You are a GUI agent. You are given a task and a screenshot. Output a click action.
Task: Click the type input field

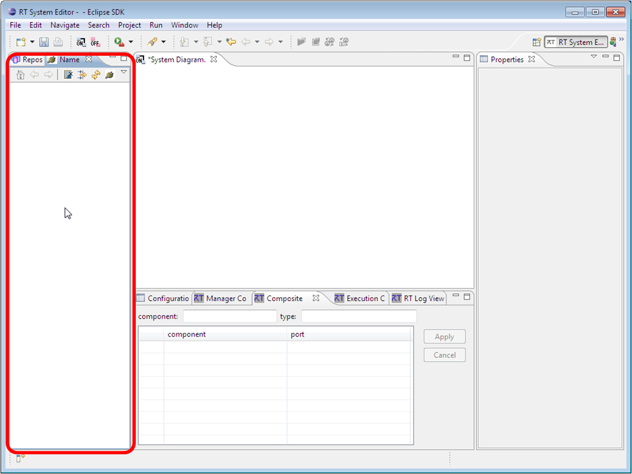(x=359, y=316)
